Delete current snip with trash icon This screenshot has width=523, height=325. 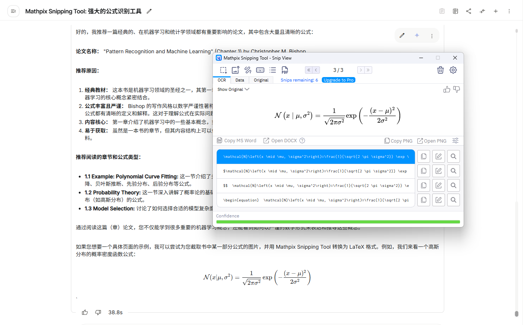click(440, 70)
